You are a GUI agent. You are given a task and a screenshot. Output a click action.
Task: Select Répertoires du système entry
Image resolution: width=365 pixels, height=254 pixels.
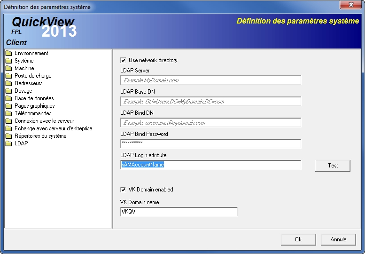pos(40,136)
